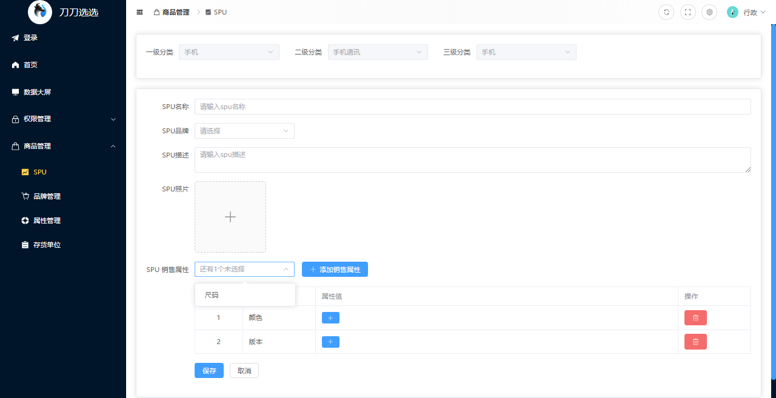The height and width of the screenshot is (398, 776).
Task: Click the chart icon beside sidebar SPU
Action: 25,172
